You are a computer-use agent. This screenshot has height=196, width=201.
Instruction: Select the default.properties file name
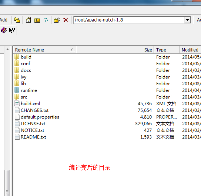(40, 117)
